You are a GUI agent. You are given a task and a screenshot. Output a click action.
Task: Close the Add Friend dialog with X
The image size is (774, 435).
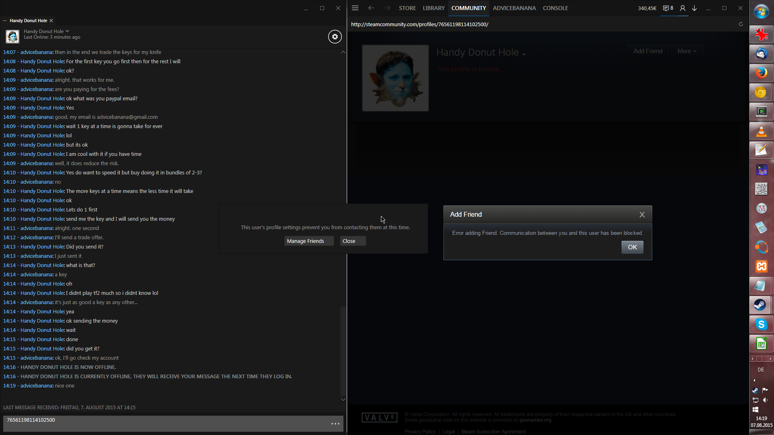point(642,215)
